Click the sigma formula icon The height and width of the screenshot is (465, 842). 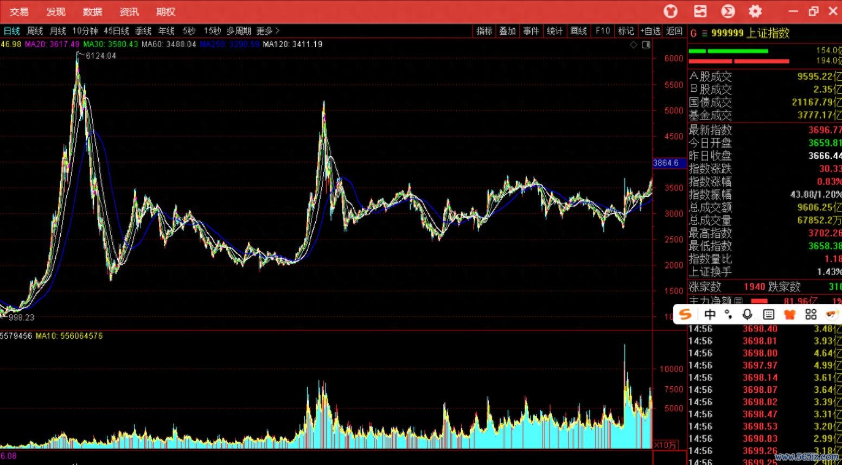pos(728,11)
